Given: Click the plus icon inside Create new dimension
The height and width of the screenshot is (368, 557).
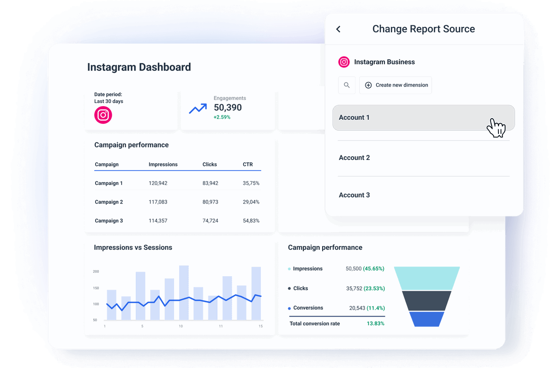Looking at the screenshot, I should (368, 85).
